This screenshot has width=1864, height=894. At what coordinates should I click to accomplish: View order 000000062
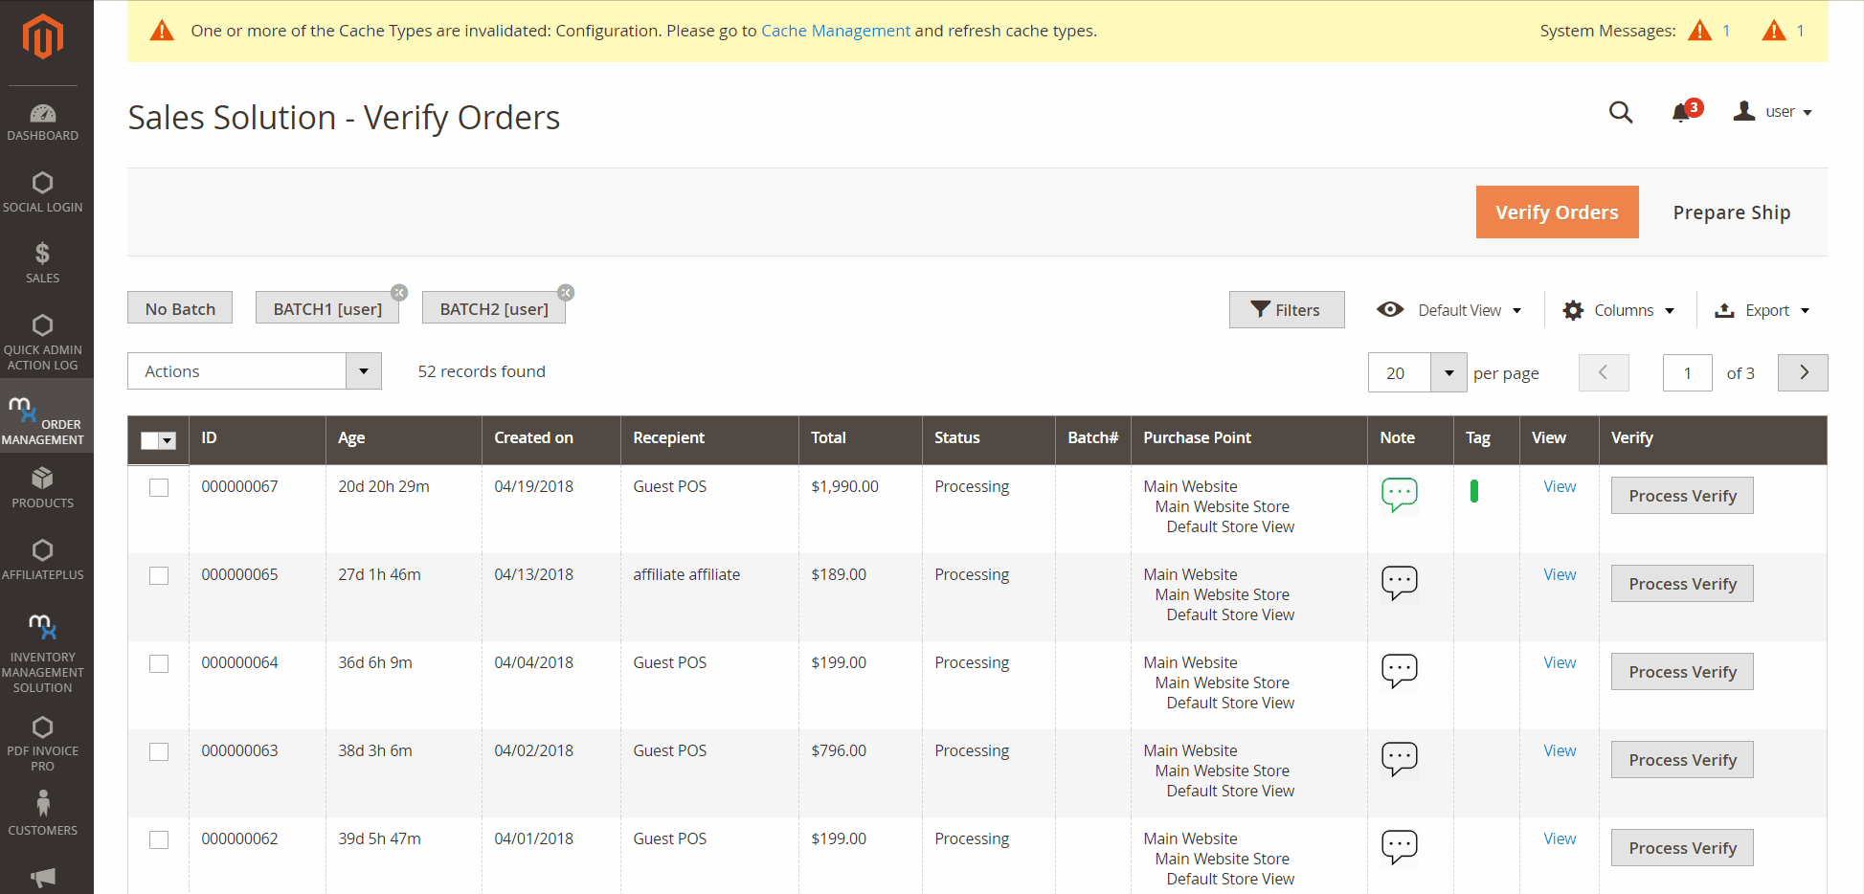(x=1560, y=838)
